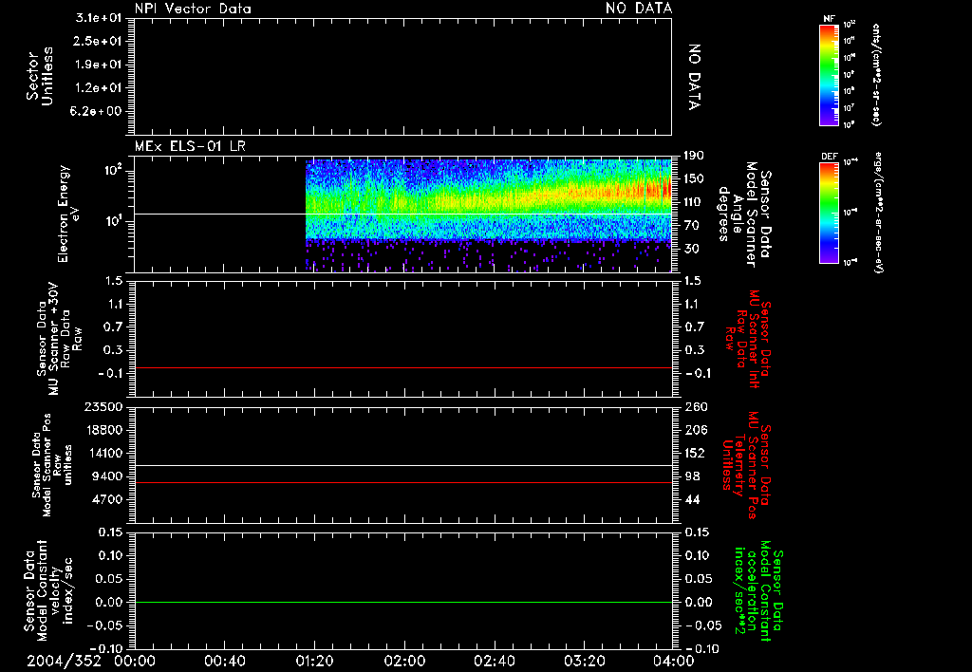Screen dimensions: 972x672
Task: Click the red trace in the MU Scanner +30V panel
Action: coord(402,368)
